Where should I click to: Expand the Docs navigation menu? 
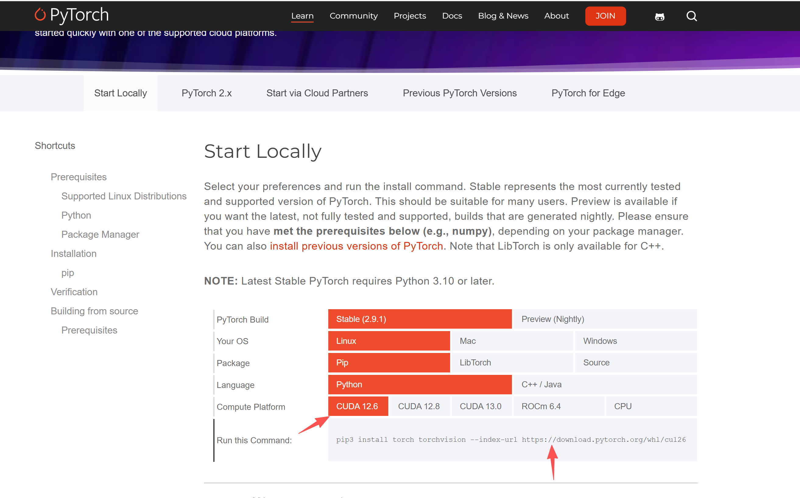(x=452, y=16)
